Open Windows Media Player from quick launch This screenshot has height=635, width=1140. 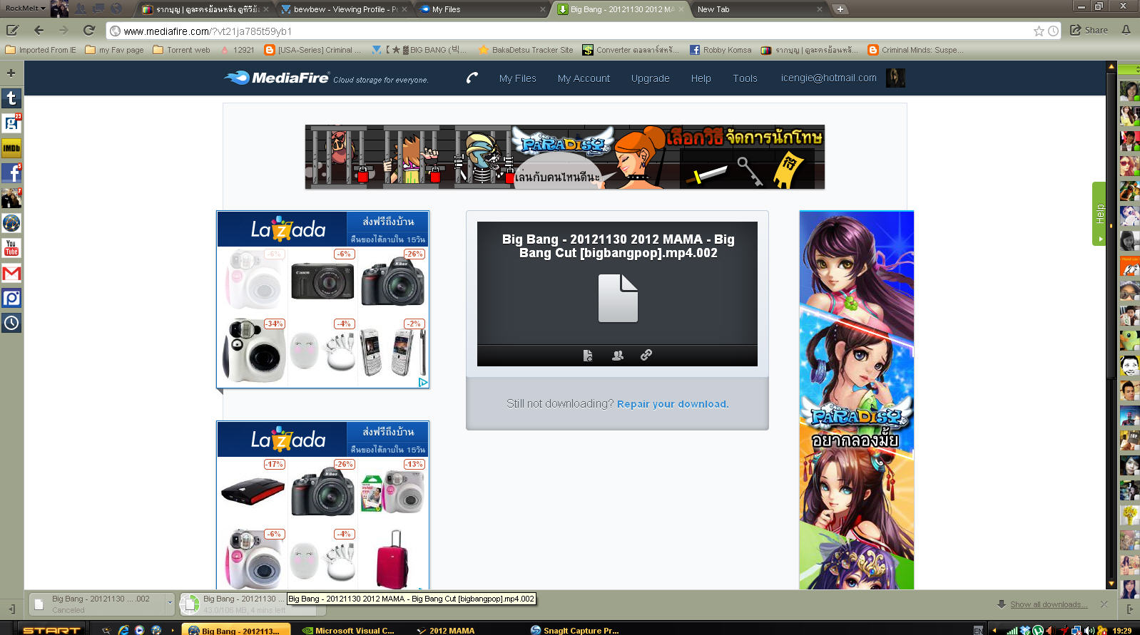[140, 630]
